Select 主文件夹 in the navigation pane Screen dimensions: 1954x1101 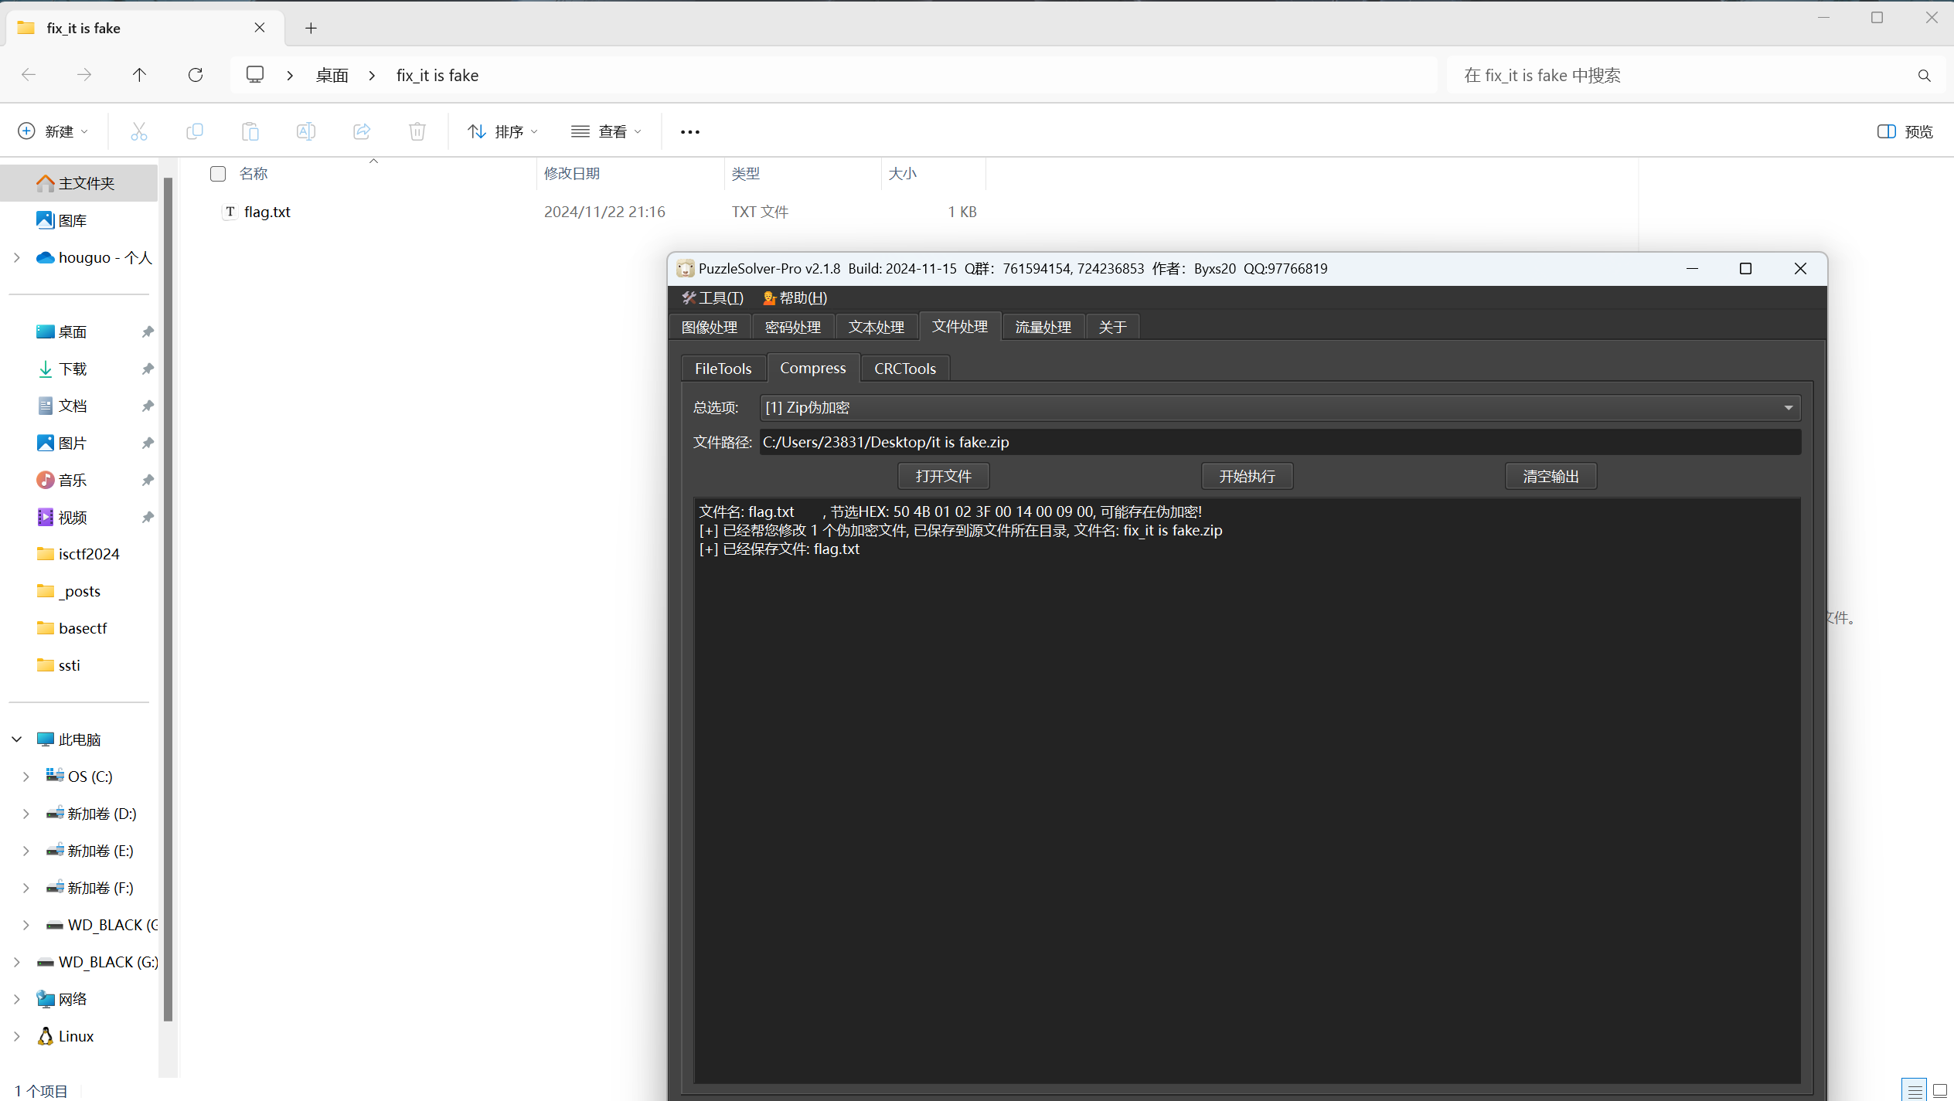(78, 183)
